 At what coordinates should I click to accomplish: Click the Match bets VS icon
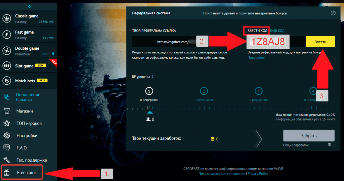point(7,81)
